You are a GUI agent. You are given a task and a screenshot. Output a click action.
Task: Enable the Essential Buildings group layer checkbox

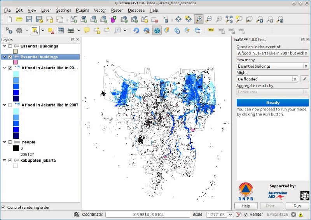tap(10, 46)
